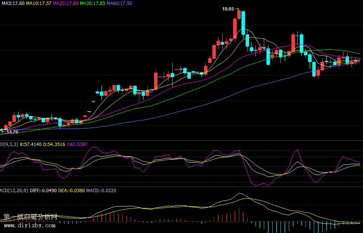Click the Chinese site name watermark
Screen dimensions: 363x233
pyautogui.click(x=30, y=217)
